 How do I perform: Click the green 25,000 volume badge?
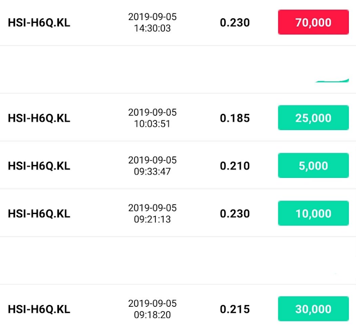(x=313, y=117)
